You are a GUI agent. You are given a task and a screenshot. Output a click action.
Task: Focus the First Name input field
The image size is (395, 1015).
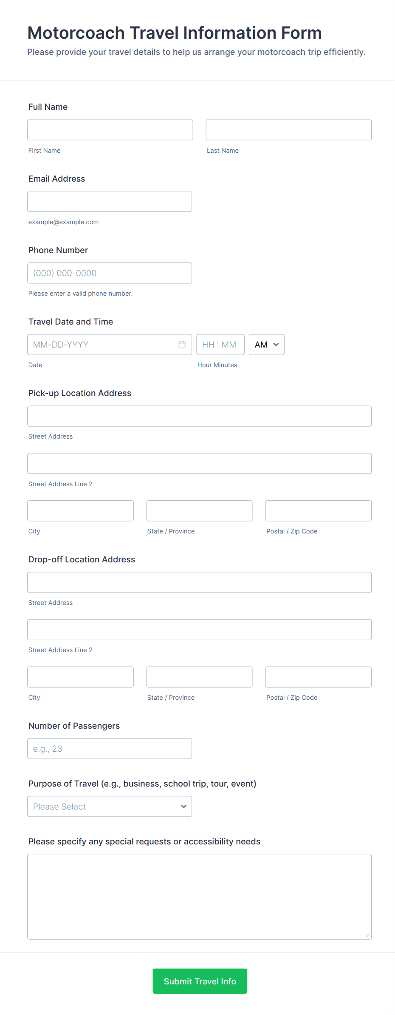pos(110,130)
